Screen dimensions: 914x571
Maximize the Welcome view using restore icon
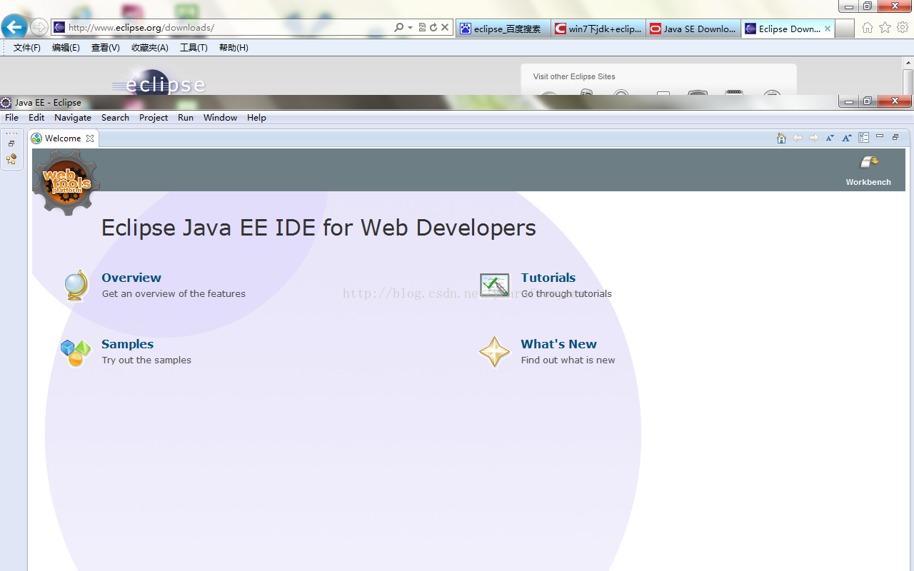pos(895,137)
